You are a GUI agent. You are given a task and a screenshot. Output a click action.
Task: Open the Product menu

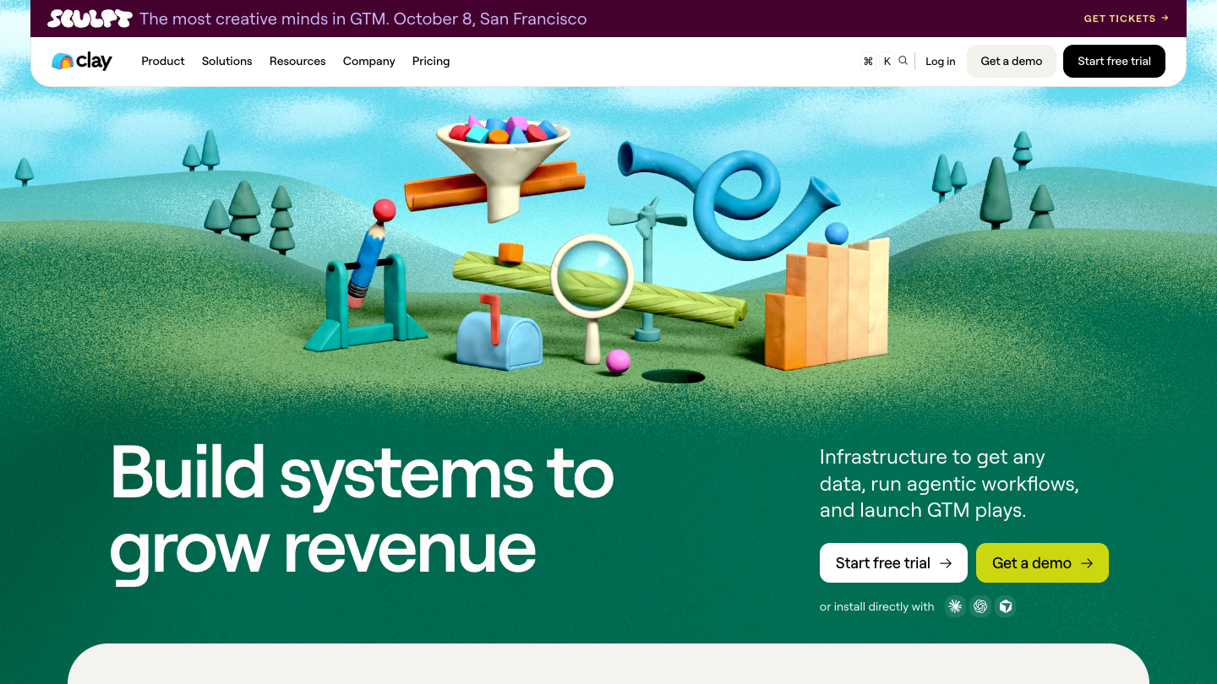tap(163, 61)
